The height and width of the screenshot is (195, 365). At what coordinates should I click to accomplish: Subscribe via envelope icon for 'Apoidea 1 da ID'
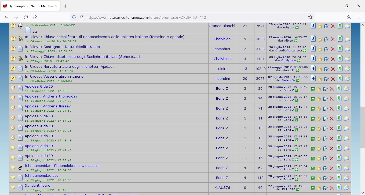point(346,158)
